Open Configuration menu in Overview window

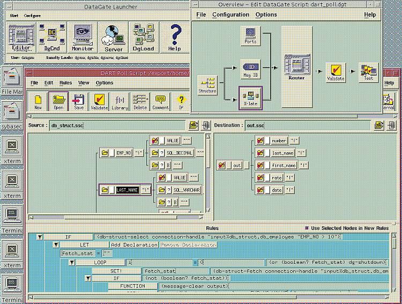230,14
